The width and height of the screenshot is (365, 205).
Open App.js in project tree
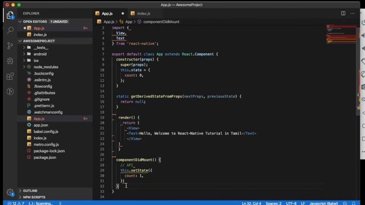pos(55,118)
